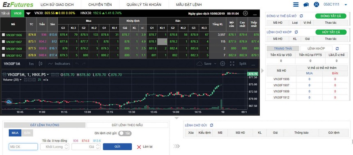The height and width of the screenshot is (155, 353).
Task: Open MẪU ĐẶT LỆNH menu
Action: (189, 5)
